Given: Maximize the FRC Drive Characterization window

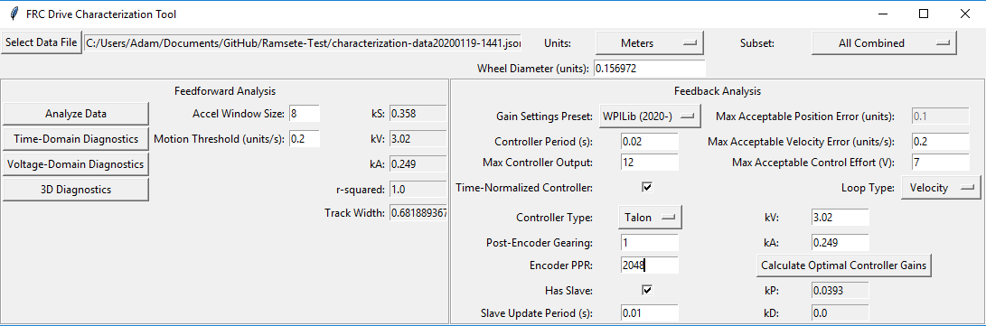Looking at the screenshot, I should pos(924,14).
